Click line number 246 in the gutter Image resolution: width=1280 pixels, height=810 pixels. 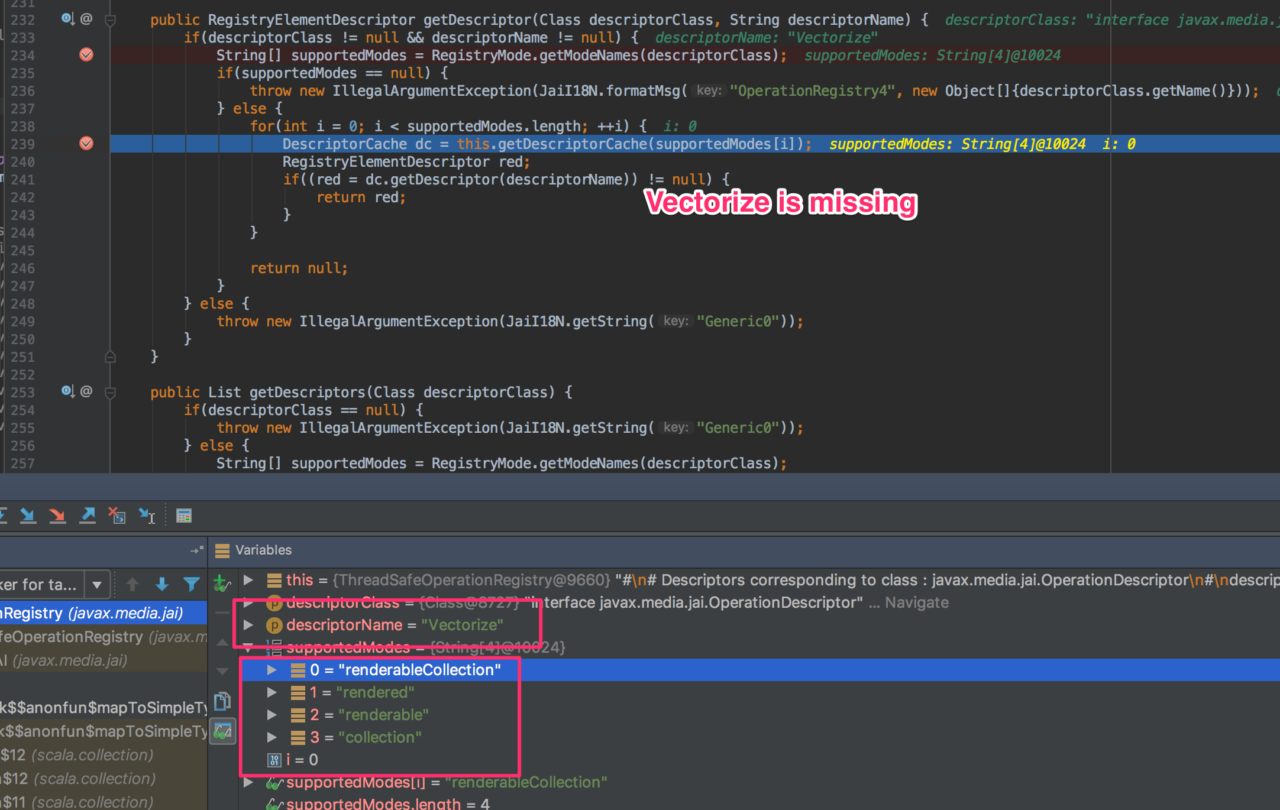(x=22, y=268)
